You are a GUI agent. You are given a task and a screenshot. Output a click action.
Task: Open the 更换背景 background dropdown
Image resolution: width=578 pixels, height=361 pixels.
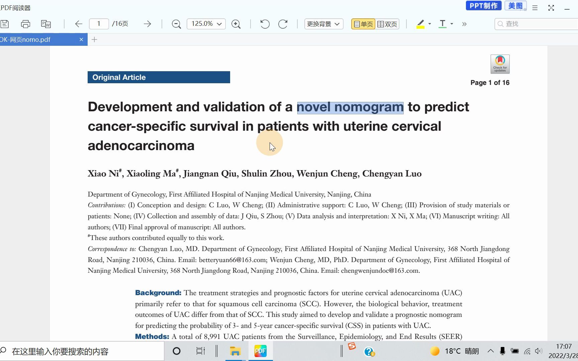point(324,24)
